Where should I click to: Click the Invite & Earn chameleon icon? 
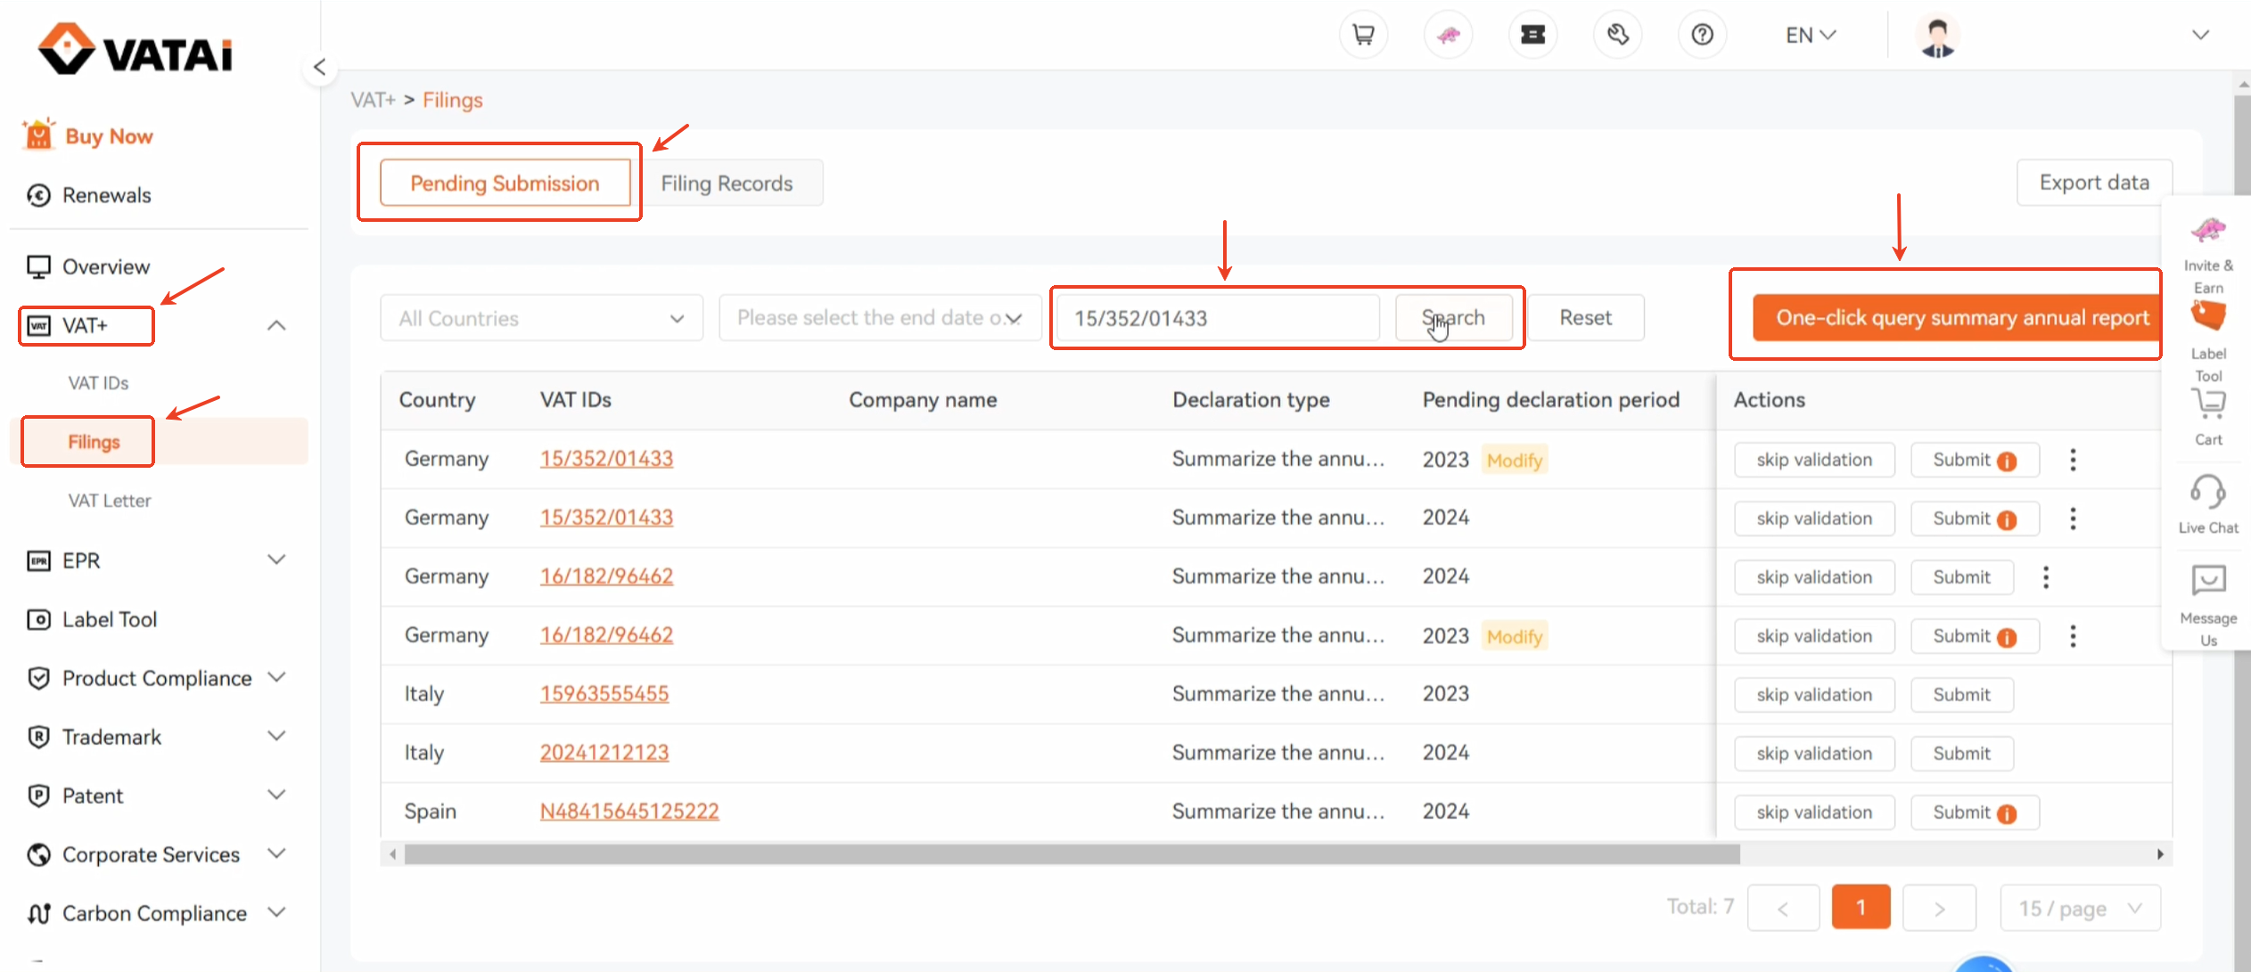pyautogui.click(x=2208, y=230)
